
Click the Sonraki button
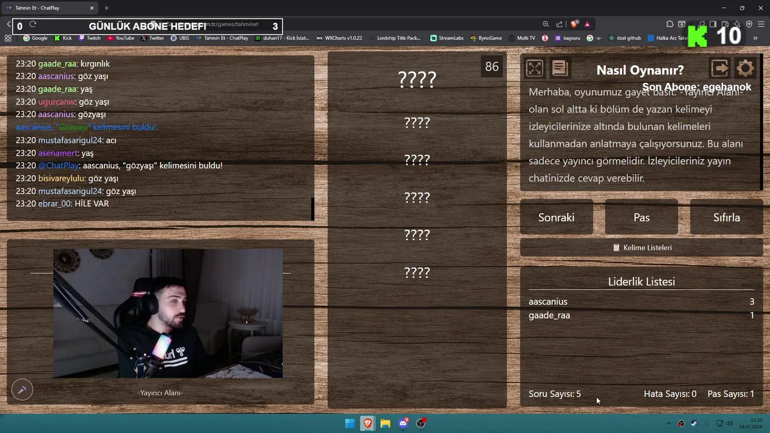point(556,218)
